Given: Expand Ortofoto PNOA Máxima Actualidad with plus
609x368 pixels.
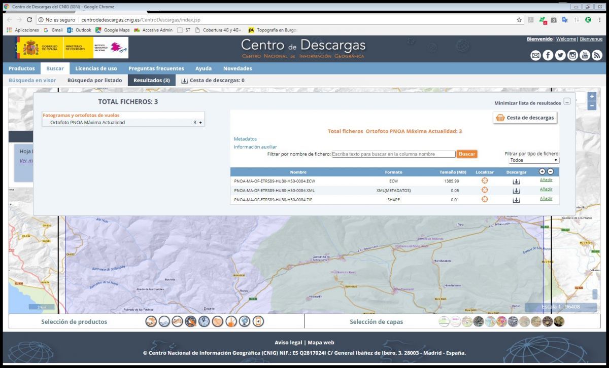Looking at the screenshot, I should 200,123.
